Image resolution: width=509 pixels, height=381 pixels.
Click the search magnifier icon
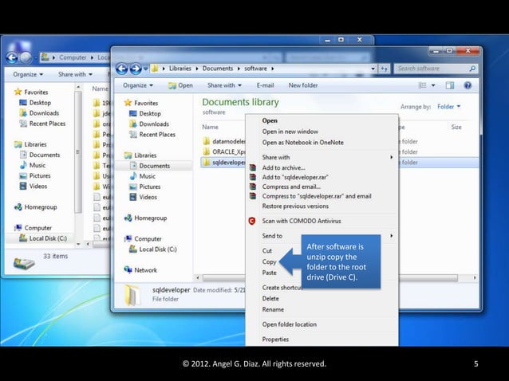[x=472, y=69]
